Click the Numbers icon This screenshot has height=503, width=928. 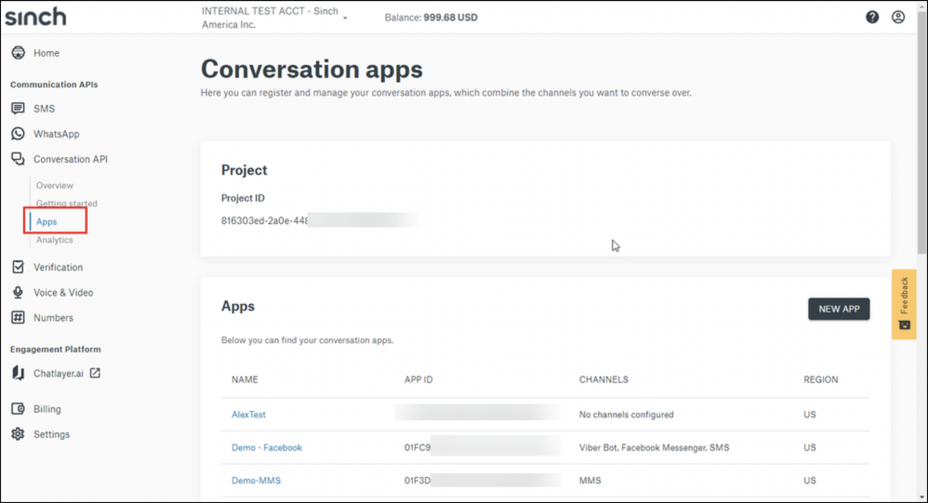[x=17, y=317]
